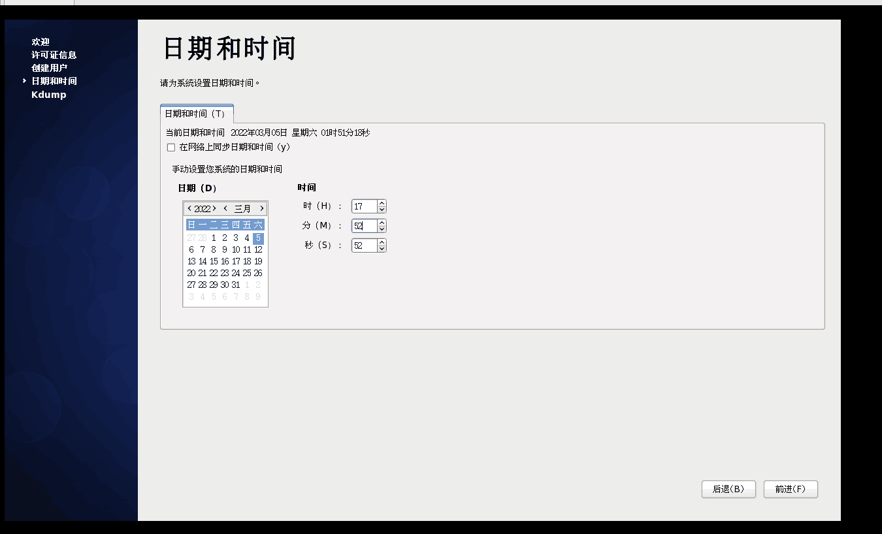Screen dimensions: 882x534
Task: Increment the hour using the up arrow
Action: pyautogui.click(x=381, y=203)
